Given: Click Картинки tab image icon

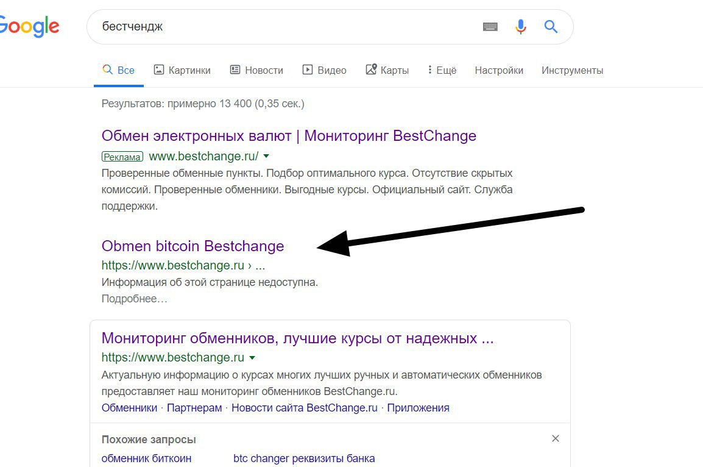Looking at the screenshot, I should [x=159, y=70].
